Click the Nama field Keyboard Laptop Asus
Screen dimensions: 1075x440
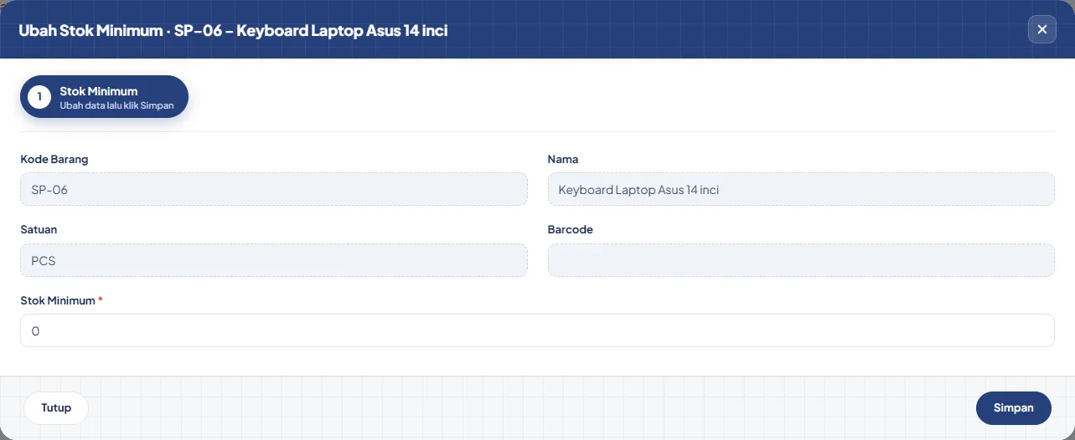click(x=801, y=189)
